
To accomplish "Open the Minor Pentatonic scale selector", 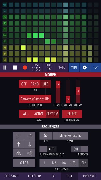I will pyautogui.click(x=70, y=136).
